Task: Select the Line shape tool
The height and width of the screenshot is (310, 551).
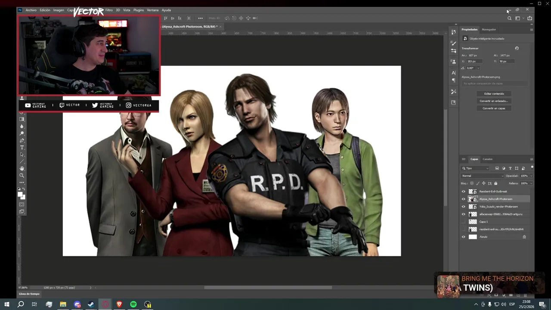Action: pyautogui.click(x=22, y=161)
